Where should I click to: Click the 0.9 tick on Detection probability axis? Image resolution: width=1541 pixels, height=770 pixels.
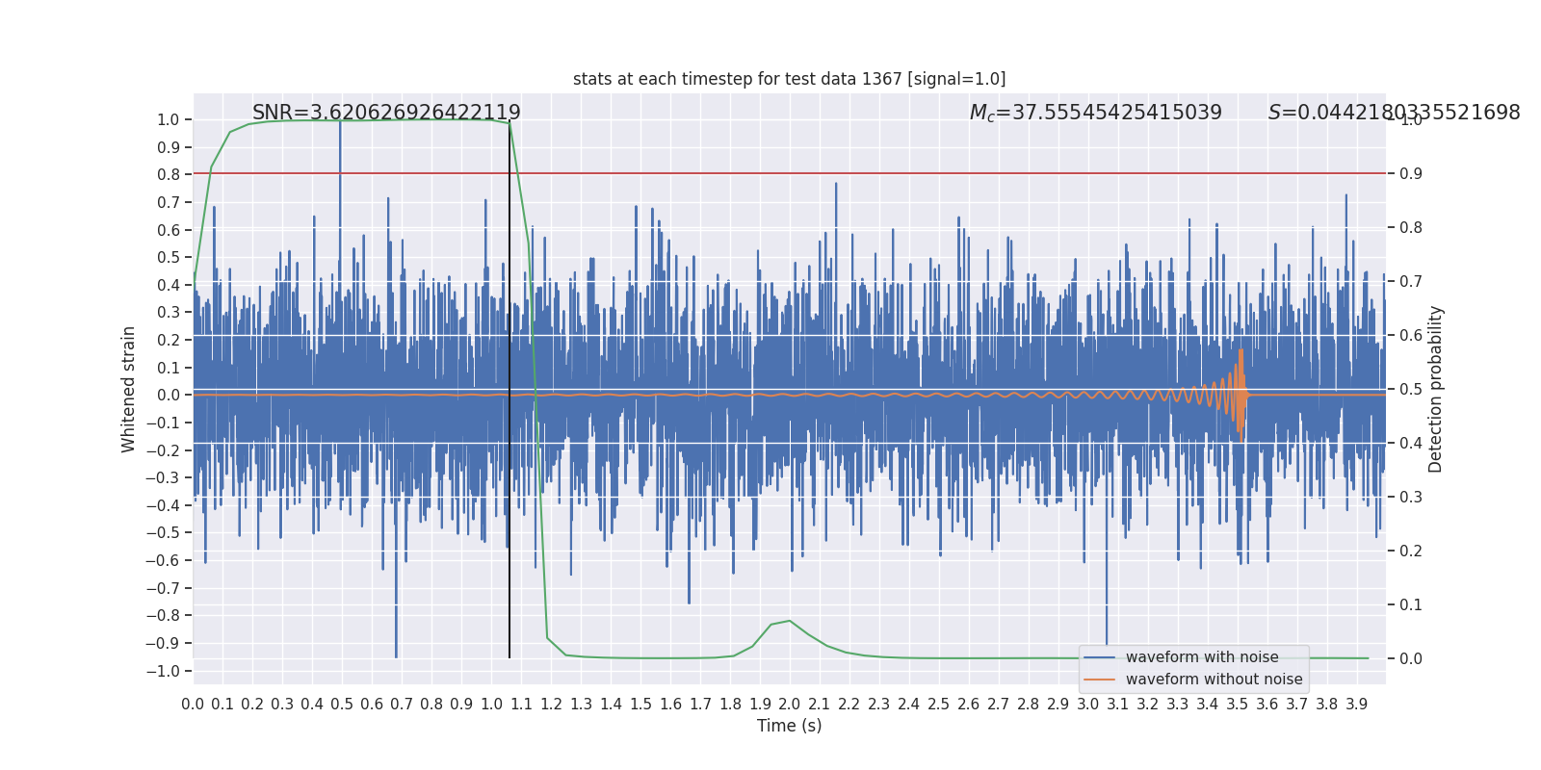point(1411,174)
